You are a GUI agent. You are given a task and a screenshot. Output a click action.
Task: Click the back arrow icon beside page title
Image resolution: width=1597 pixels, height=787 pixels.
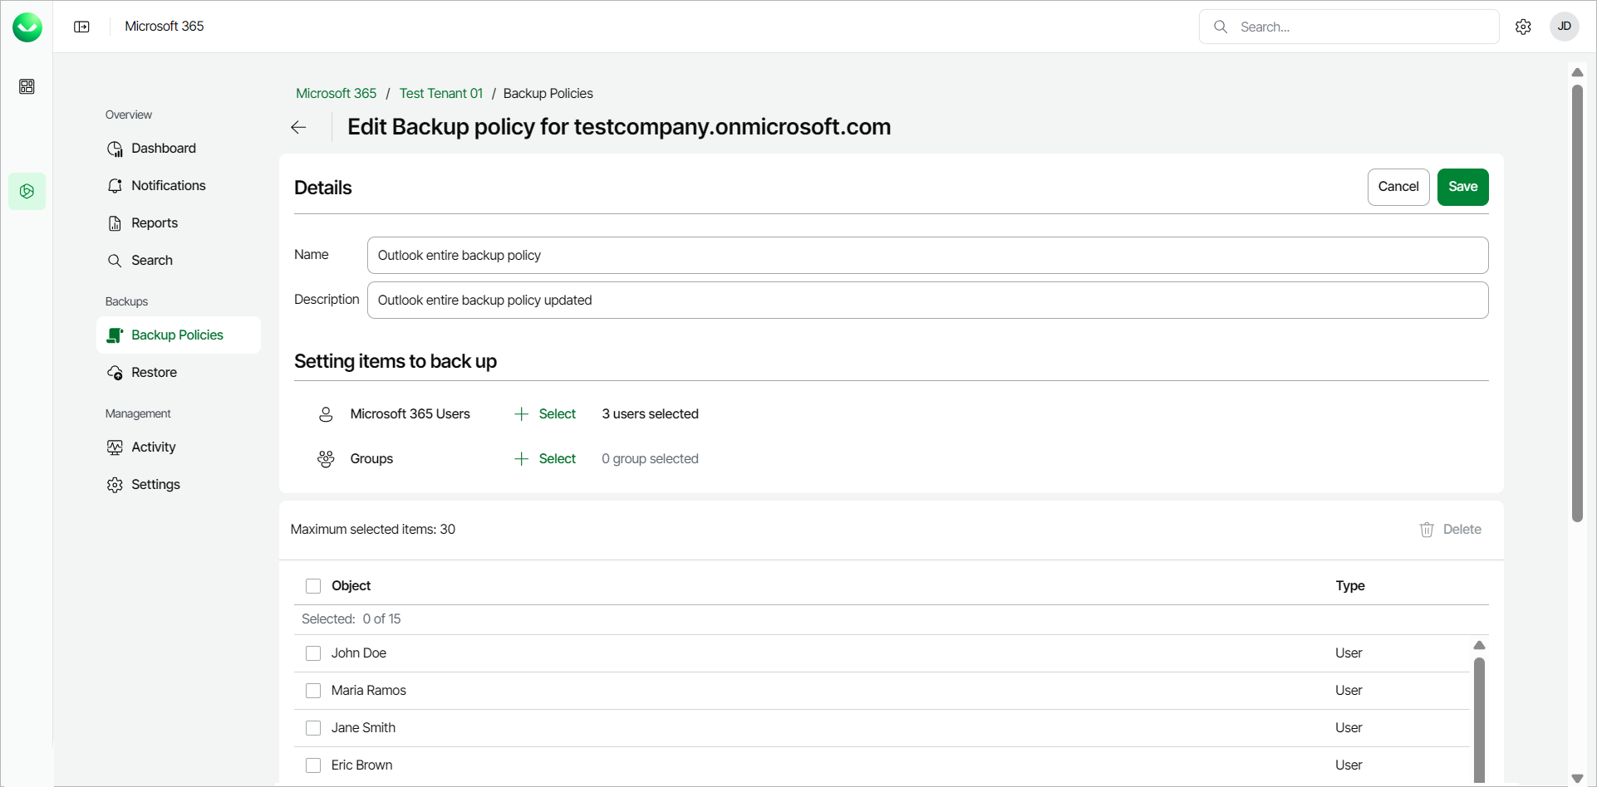(299, 127)
